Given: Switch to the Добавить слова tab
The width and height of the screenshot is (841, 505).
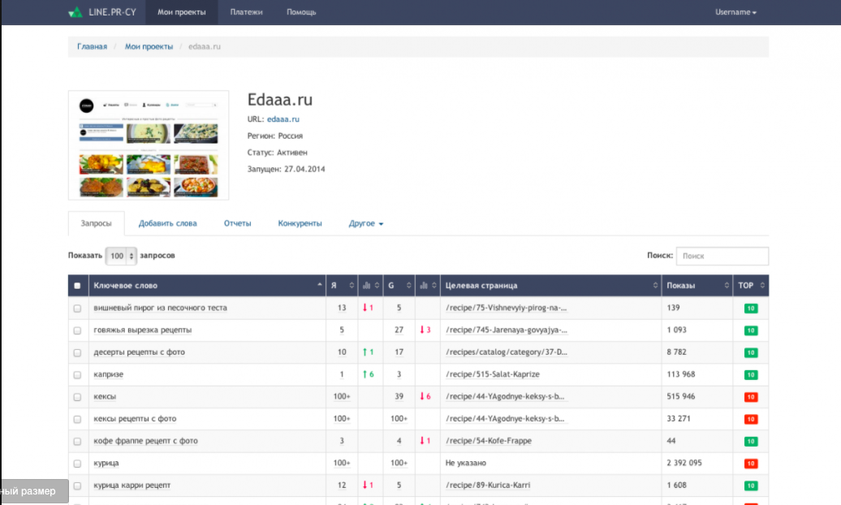Looking at the screenshot, I should [x=167, y=223].
